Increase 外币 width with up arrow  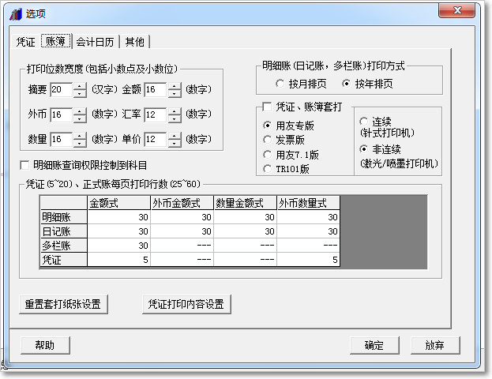pyautogui.click(x=80, y=111)
